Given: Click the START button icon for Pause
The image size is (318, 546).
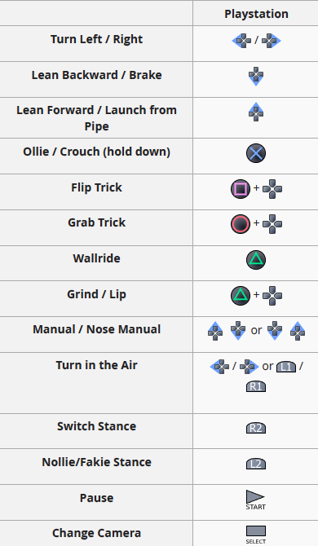Looking at the screenshot, I should 256,500.
